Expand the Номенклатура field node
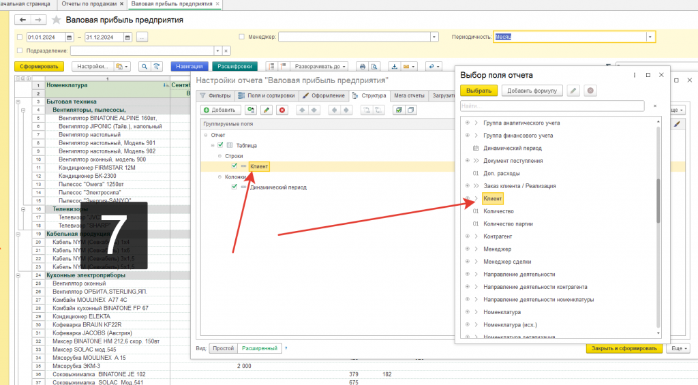 click(468, 312)
